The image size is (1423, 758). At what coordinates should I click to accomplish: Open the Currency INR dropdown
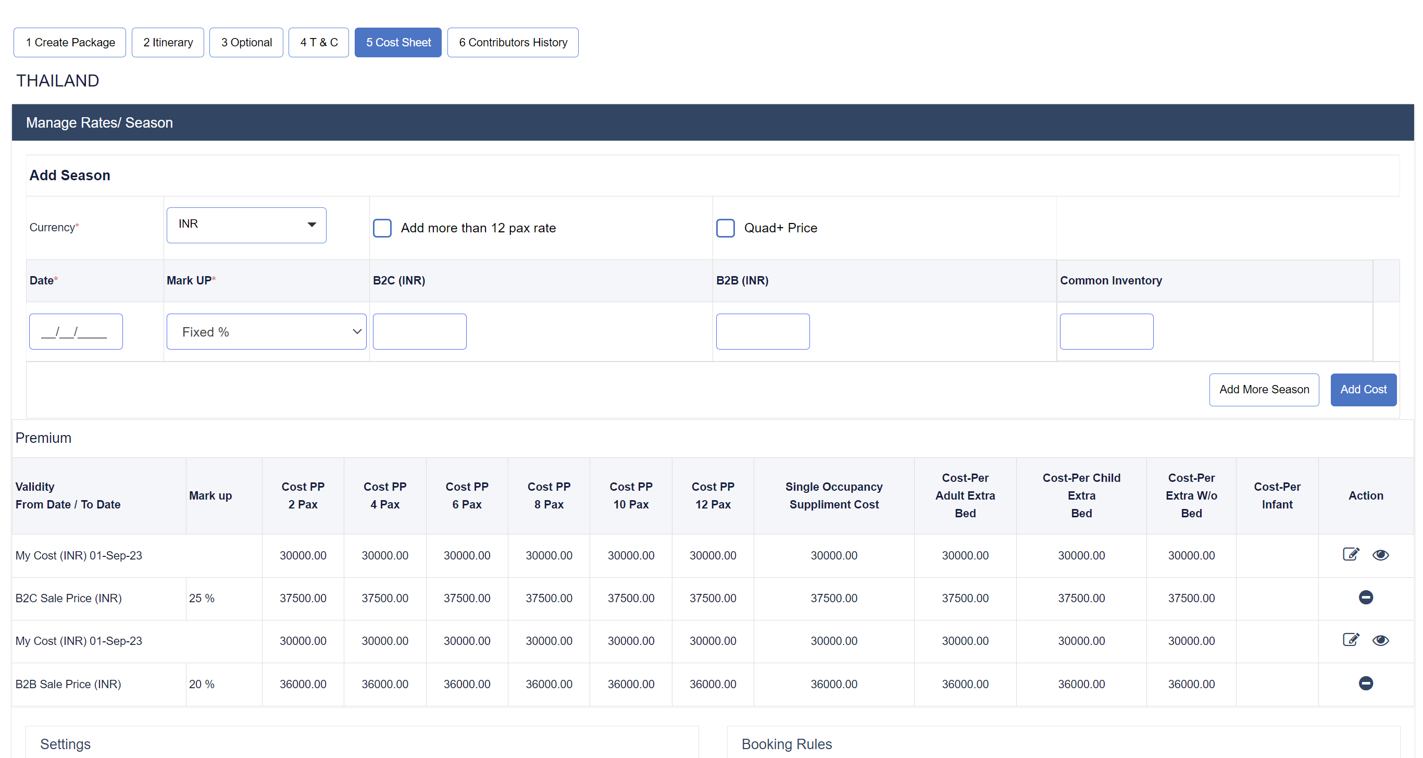tap(246, 225)
